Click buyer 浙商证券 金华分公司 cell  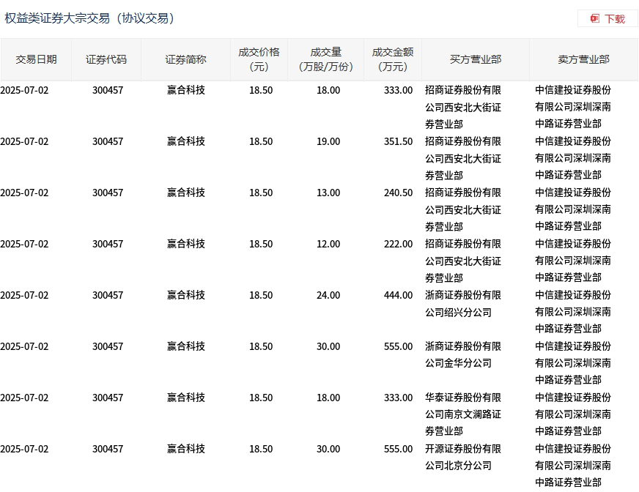point(463,354)
